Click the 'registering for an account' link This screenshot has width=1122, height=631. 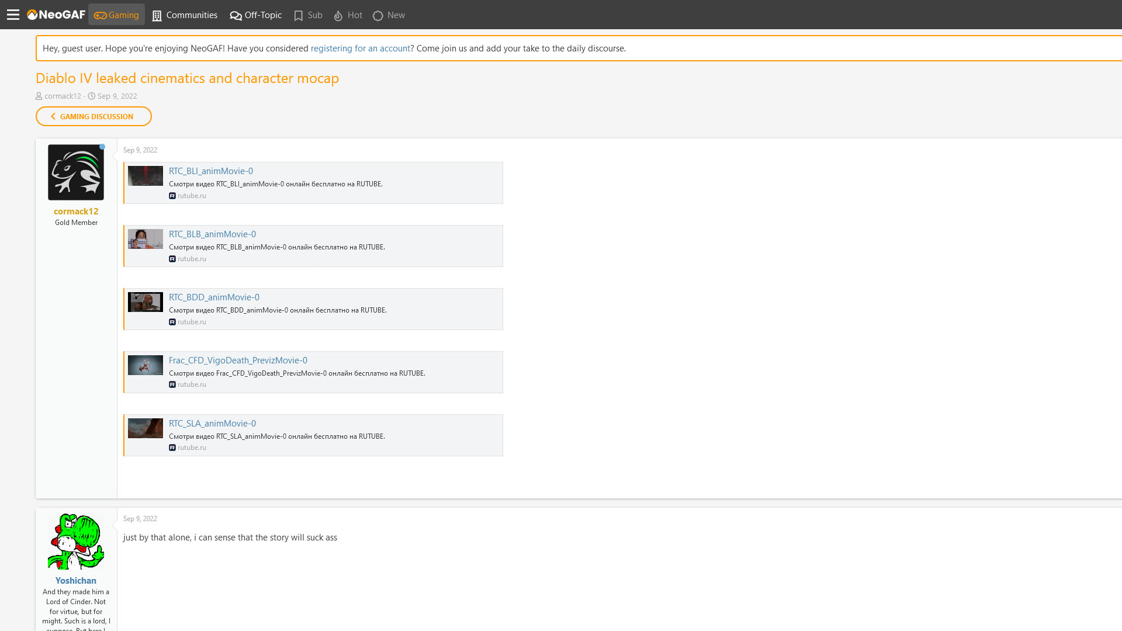tap(361, 48)
